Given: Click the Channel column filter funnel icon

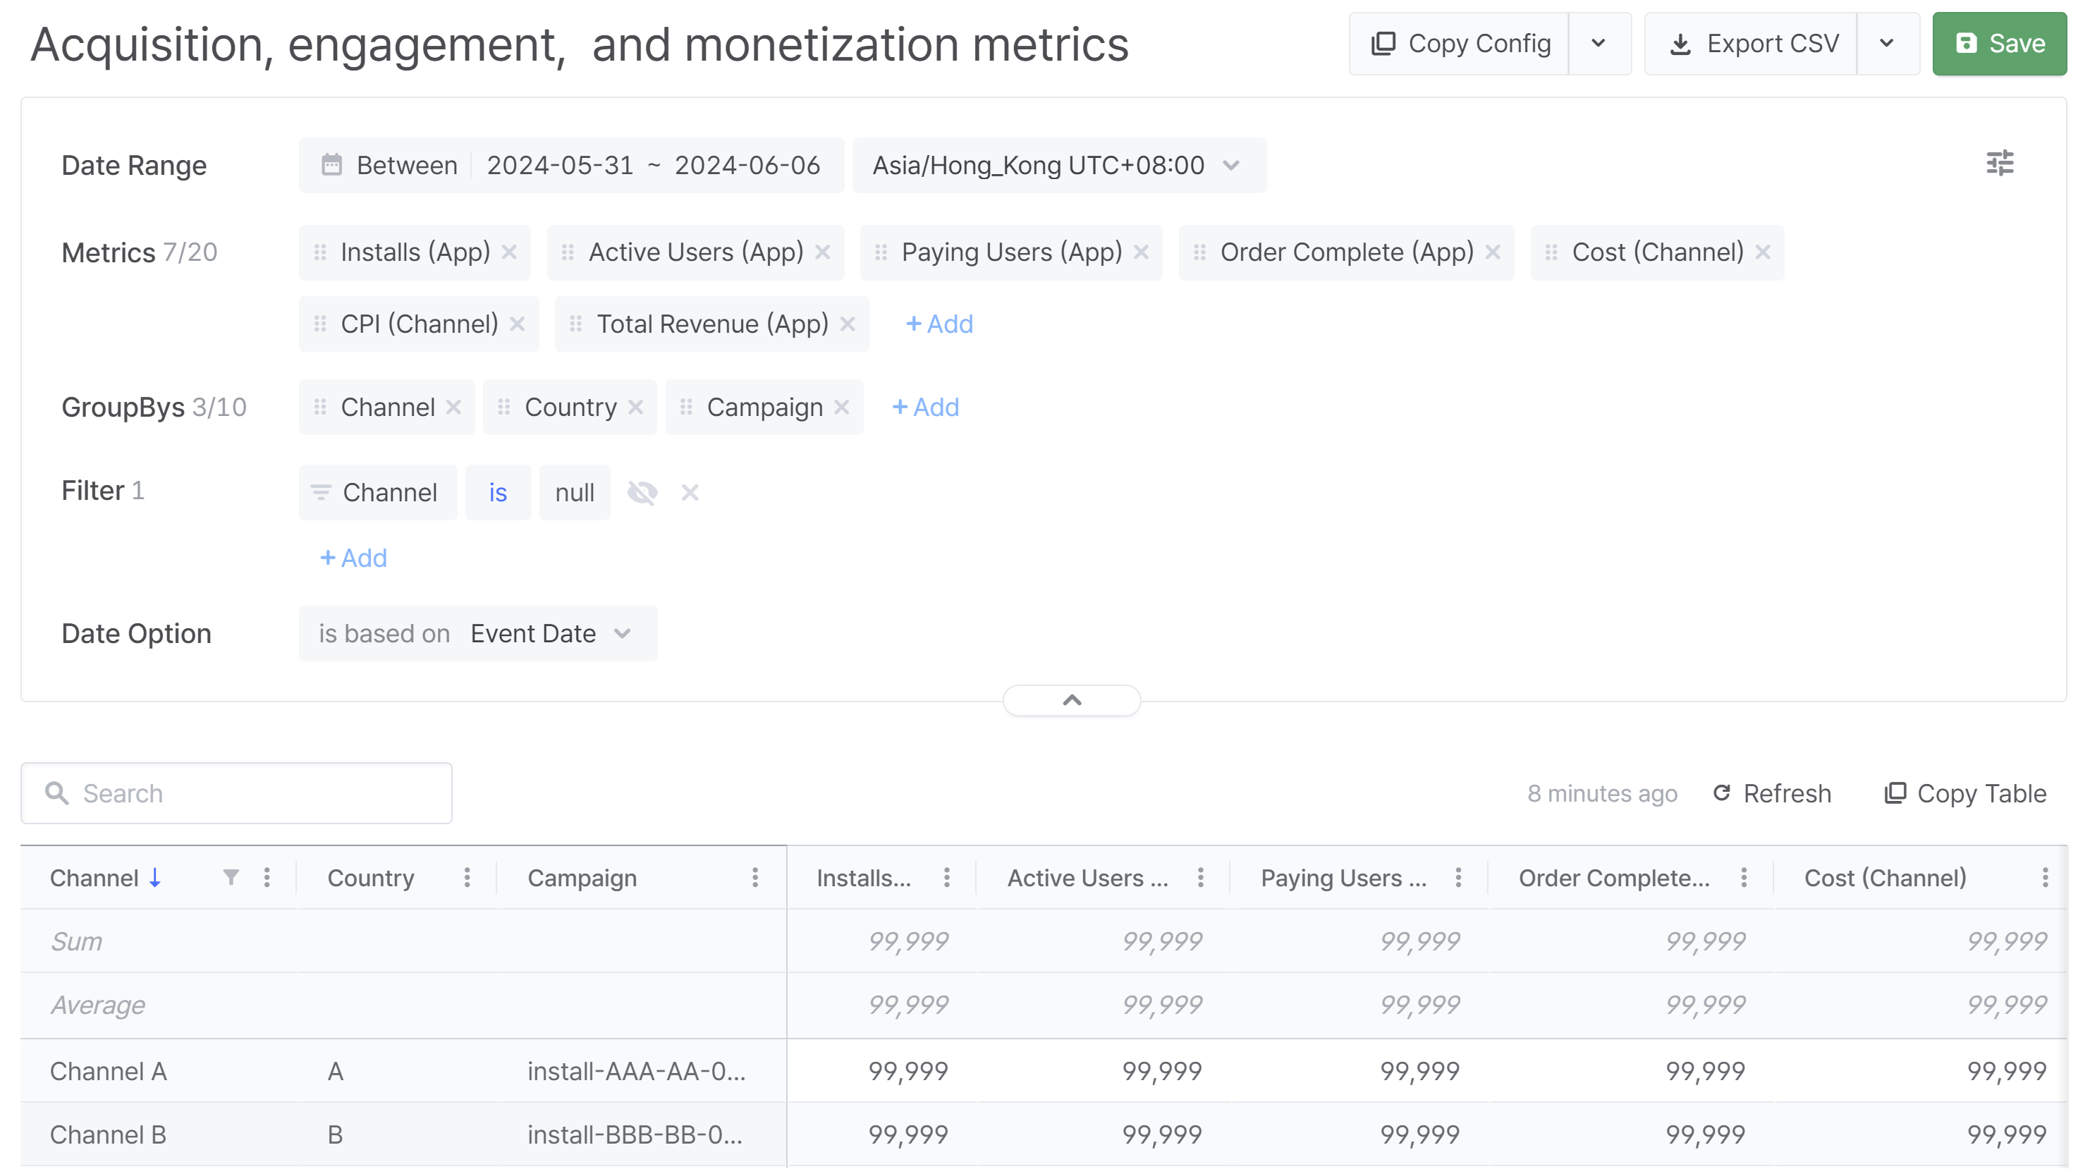Looking at the screenshot, I should pos(231,877).
